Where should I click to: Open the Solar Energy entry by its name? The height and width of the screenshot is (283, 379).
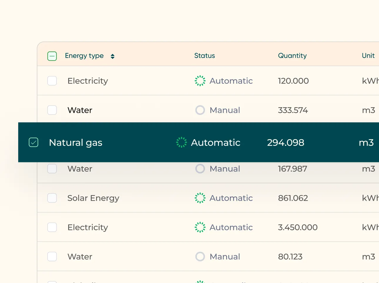pos(93,198)
